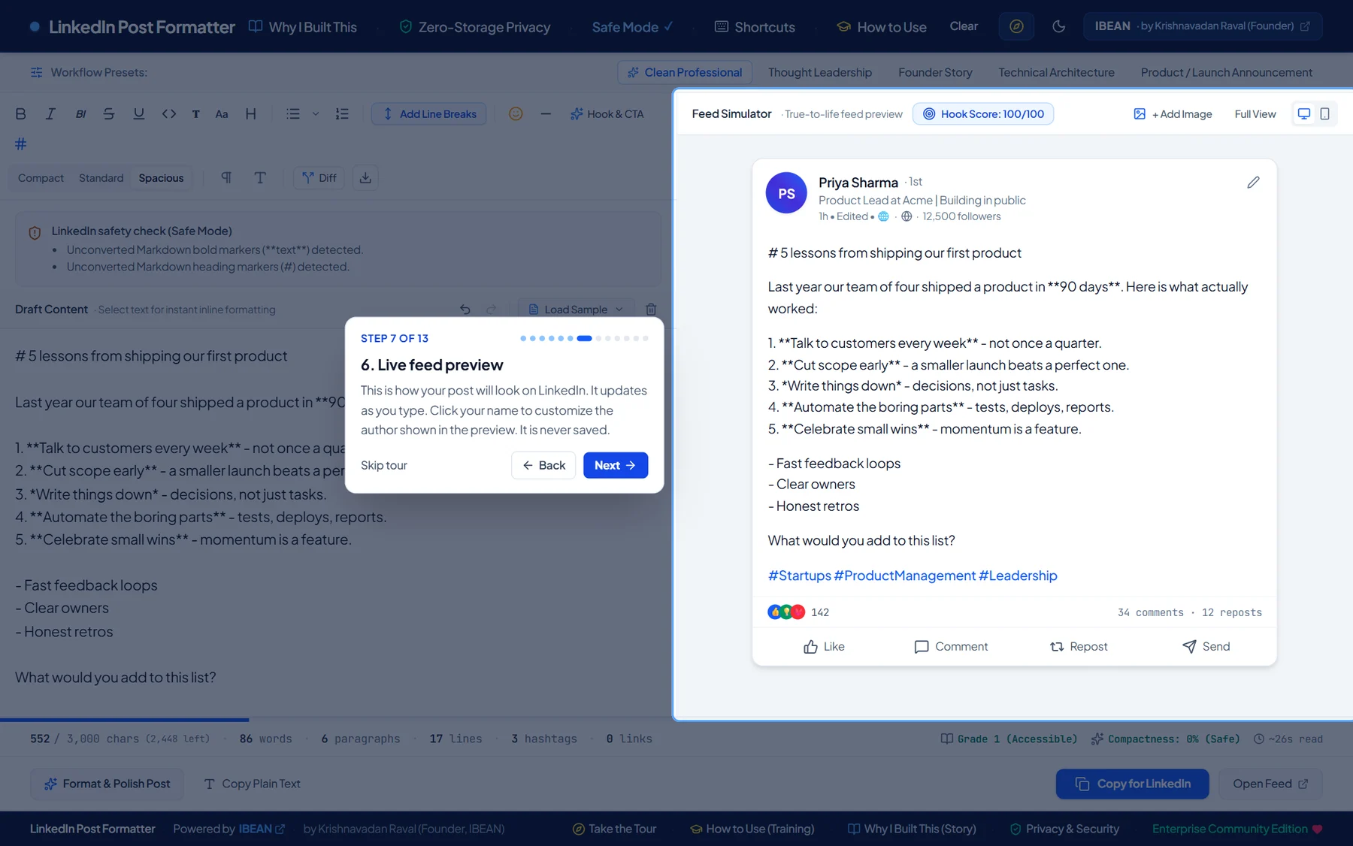The image size is (1353, 846).
Task: Undo last edit in draft
Action: coord(465,310)
